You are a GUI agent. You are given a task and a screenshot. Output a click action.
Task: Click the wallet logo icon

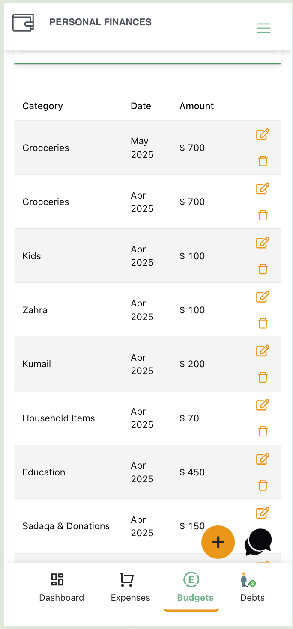pyautogui.click(x=22, y=22)
